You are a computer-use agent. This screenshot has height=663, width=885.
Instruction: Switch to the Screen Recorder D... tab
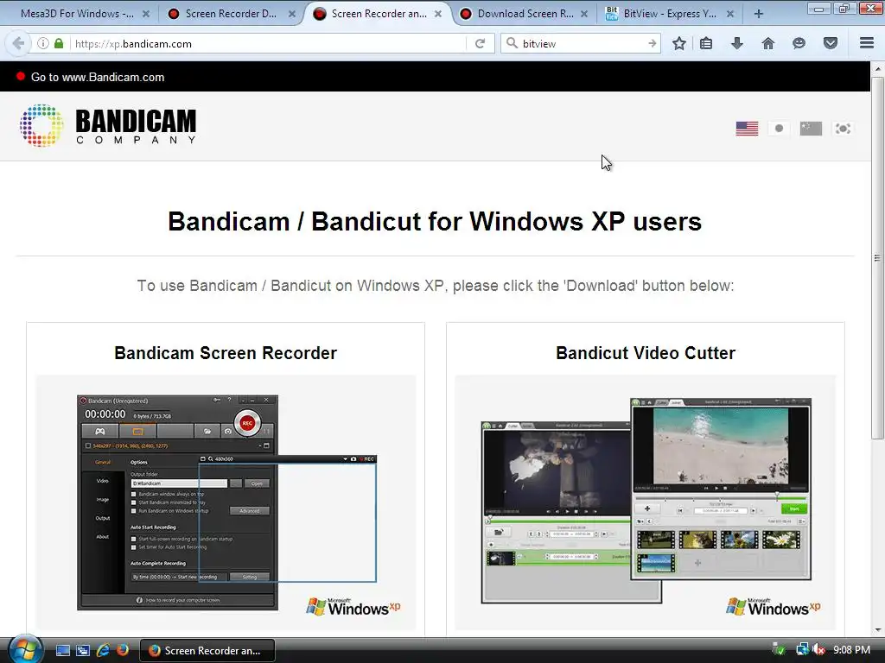click(x=230, y=14)
